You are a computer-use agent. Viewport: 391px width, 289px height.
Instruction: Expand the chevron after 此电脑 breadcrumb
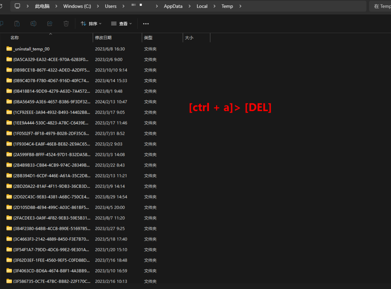pyautogui.click(x=56, y=6)
